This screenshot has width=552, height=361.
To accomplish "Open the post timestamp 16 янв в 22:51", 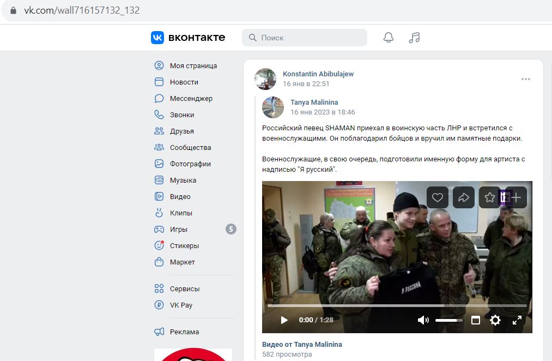I will 306,84.
